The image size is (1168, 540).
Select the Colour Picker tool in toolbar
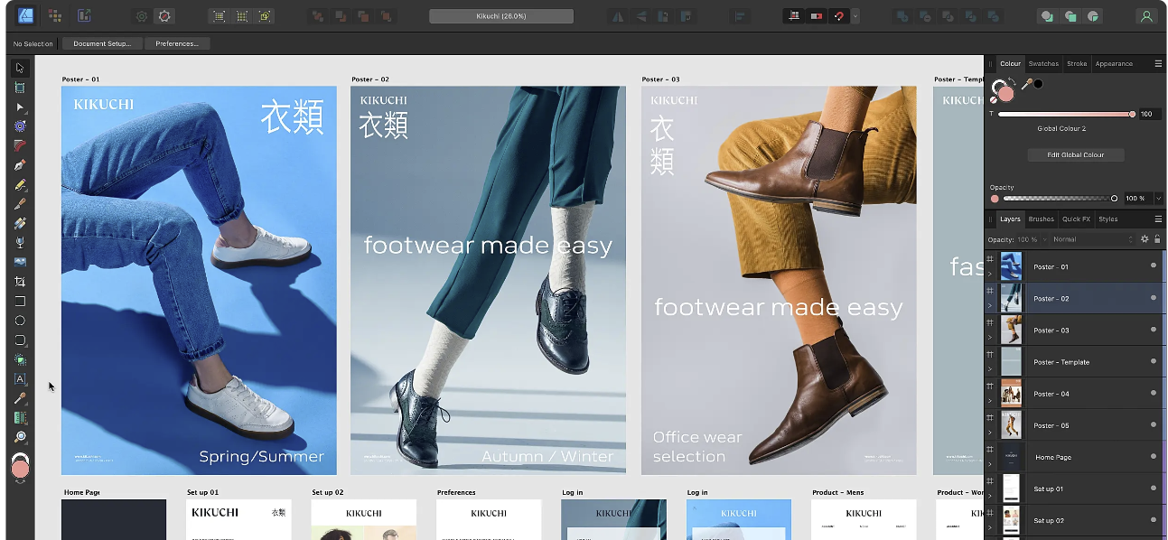point(20,398)
